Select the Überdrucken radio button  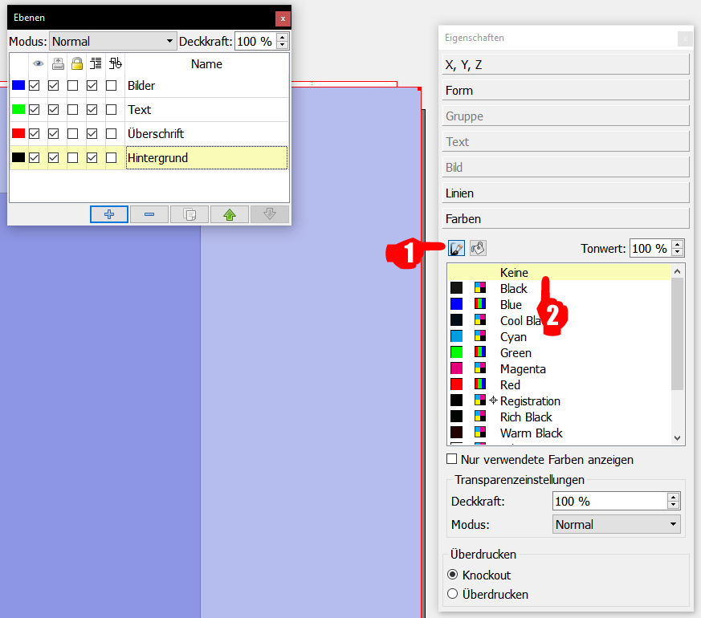453,595
